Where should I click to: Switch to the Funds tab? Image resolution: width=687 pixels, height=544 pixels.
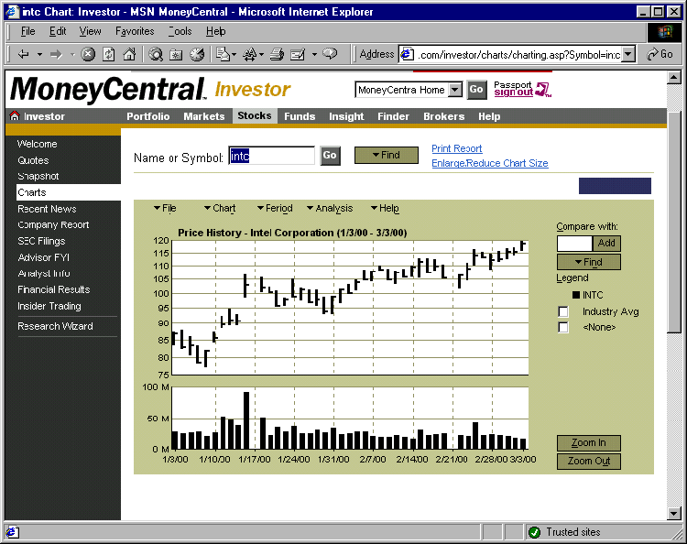tap(300, 116)
